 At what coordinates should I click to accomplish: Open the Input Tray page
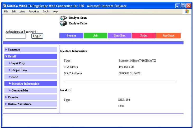click(x=31, y=63)
